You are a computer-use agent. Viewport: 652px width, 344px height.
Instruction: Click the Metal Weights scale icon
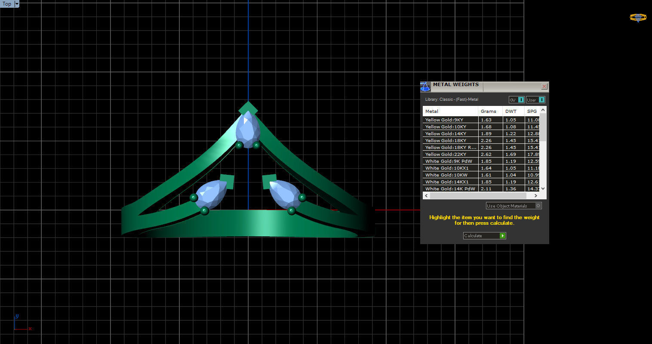coord(425,87)
